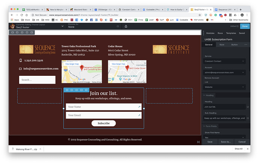Click last icon in top row toolbar

(32, 32)
